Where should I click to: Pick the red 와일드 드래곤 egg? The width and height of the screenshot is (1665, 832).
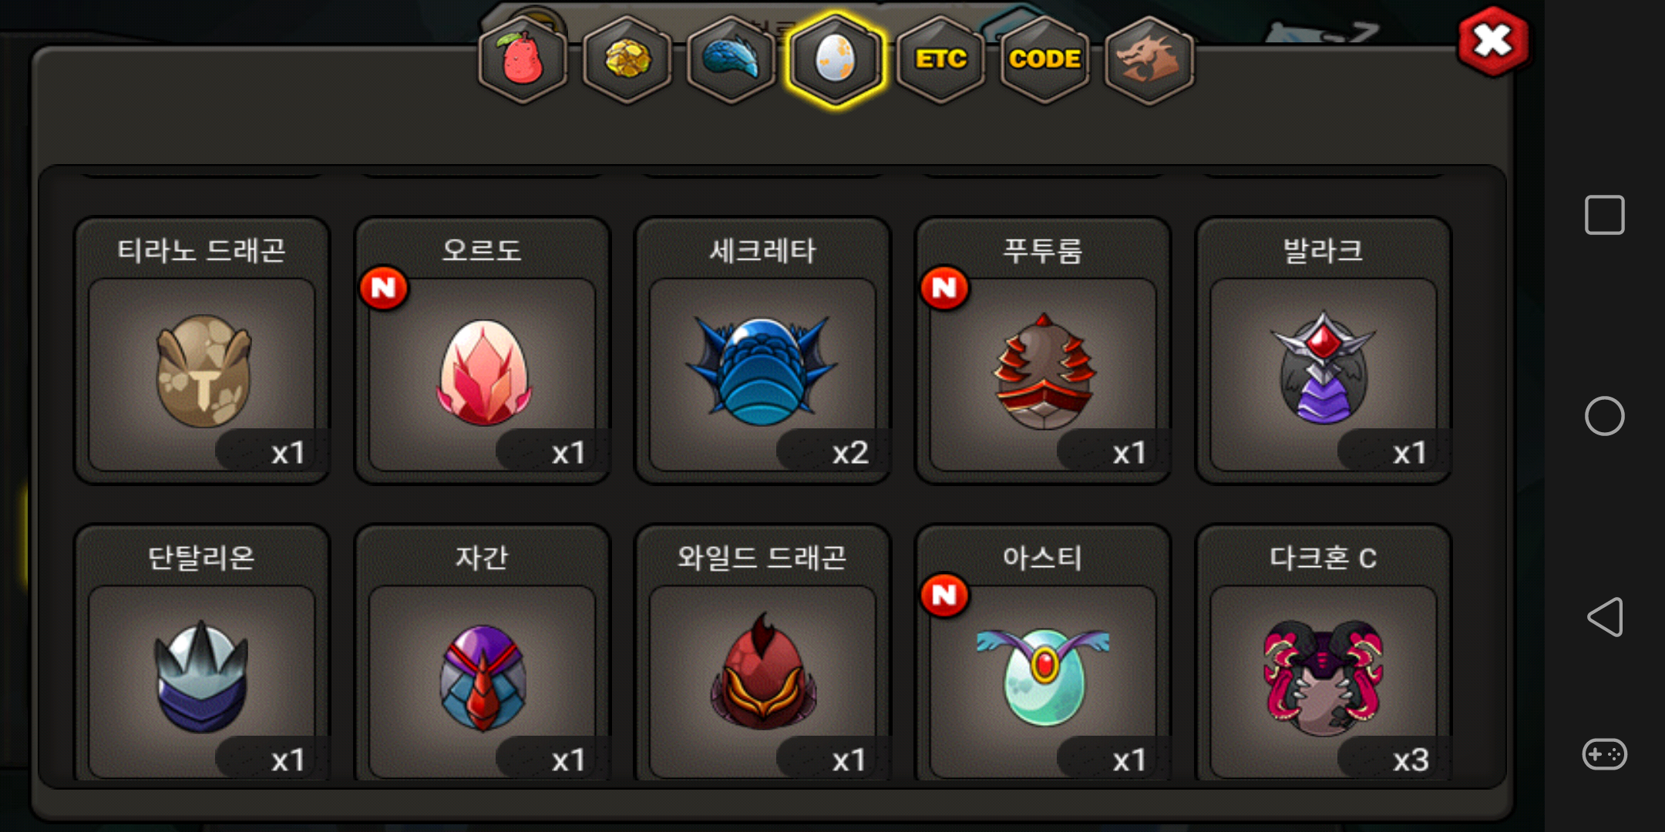[x=763, y=653]
